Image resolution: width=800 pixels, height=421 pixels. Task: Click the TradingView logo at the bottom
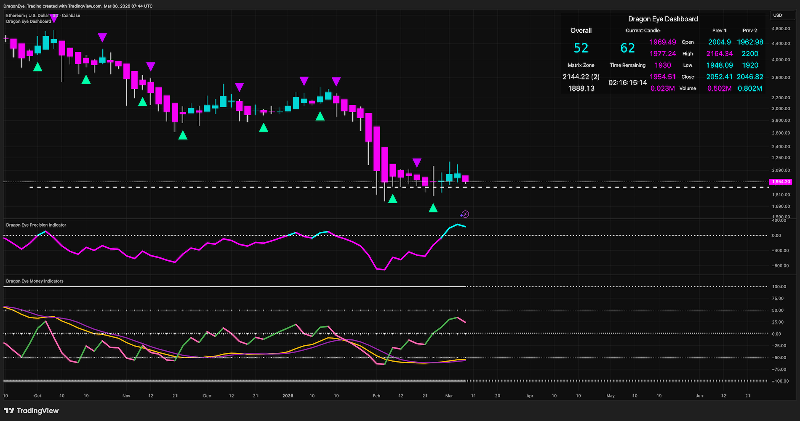(32, 410)
